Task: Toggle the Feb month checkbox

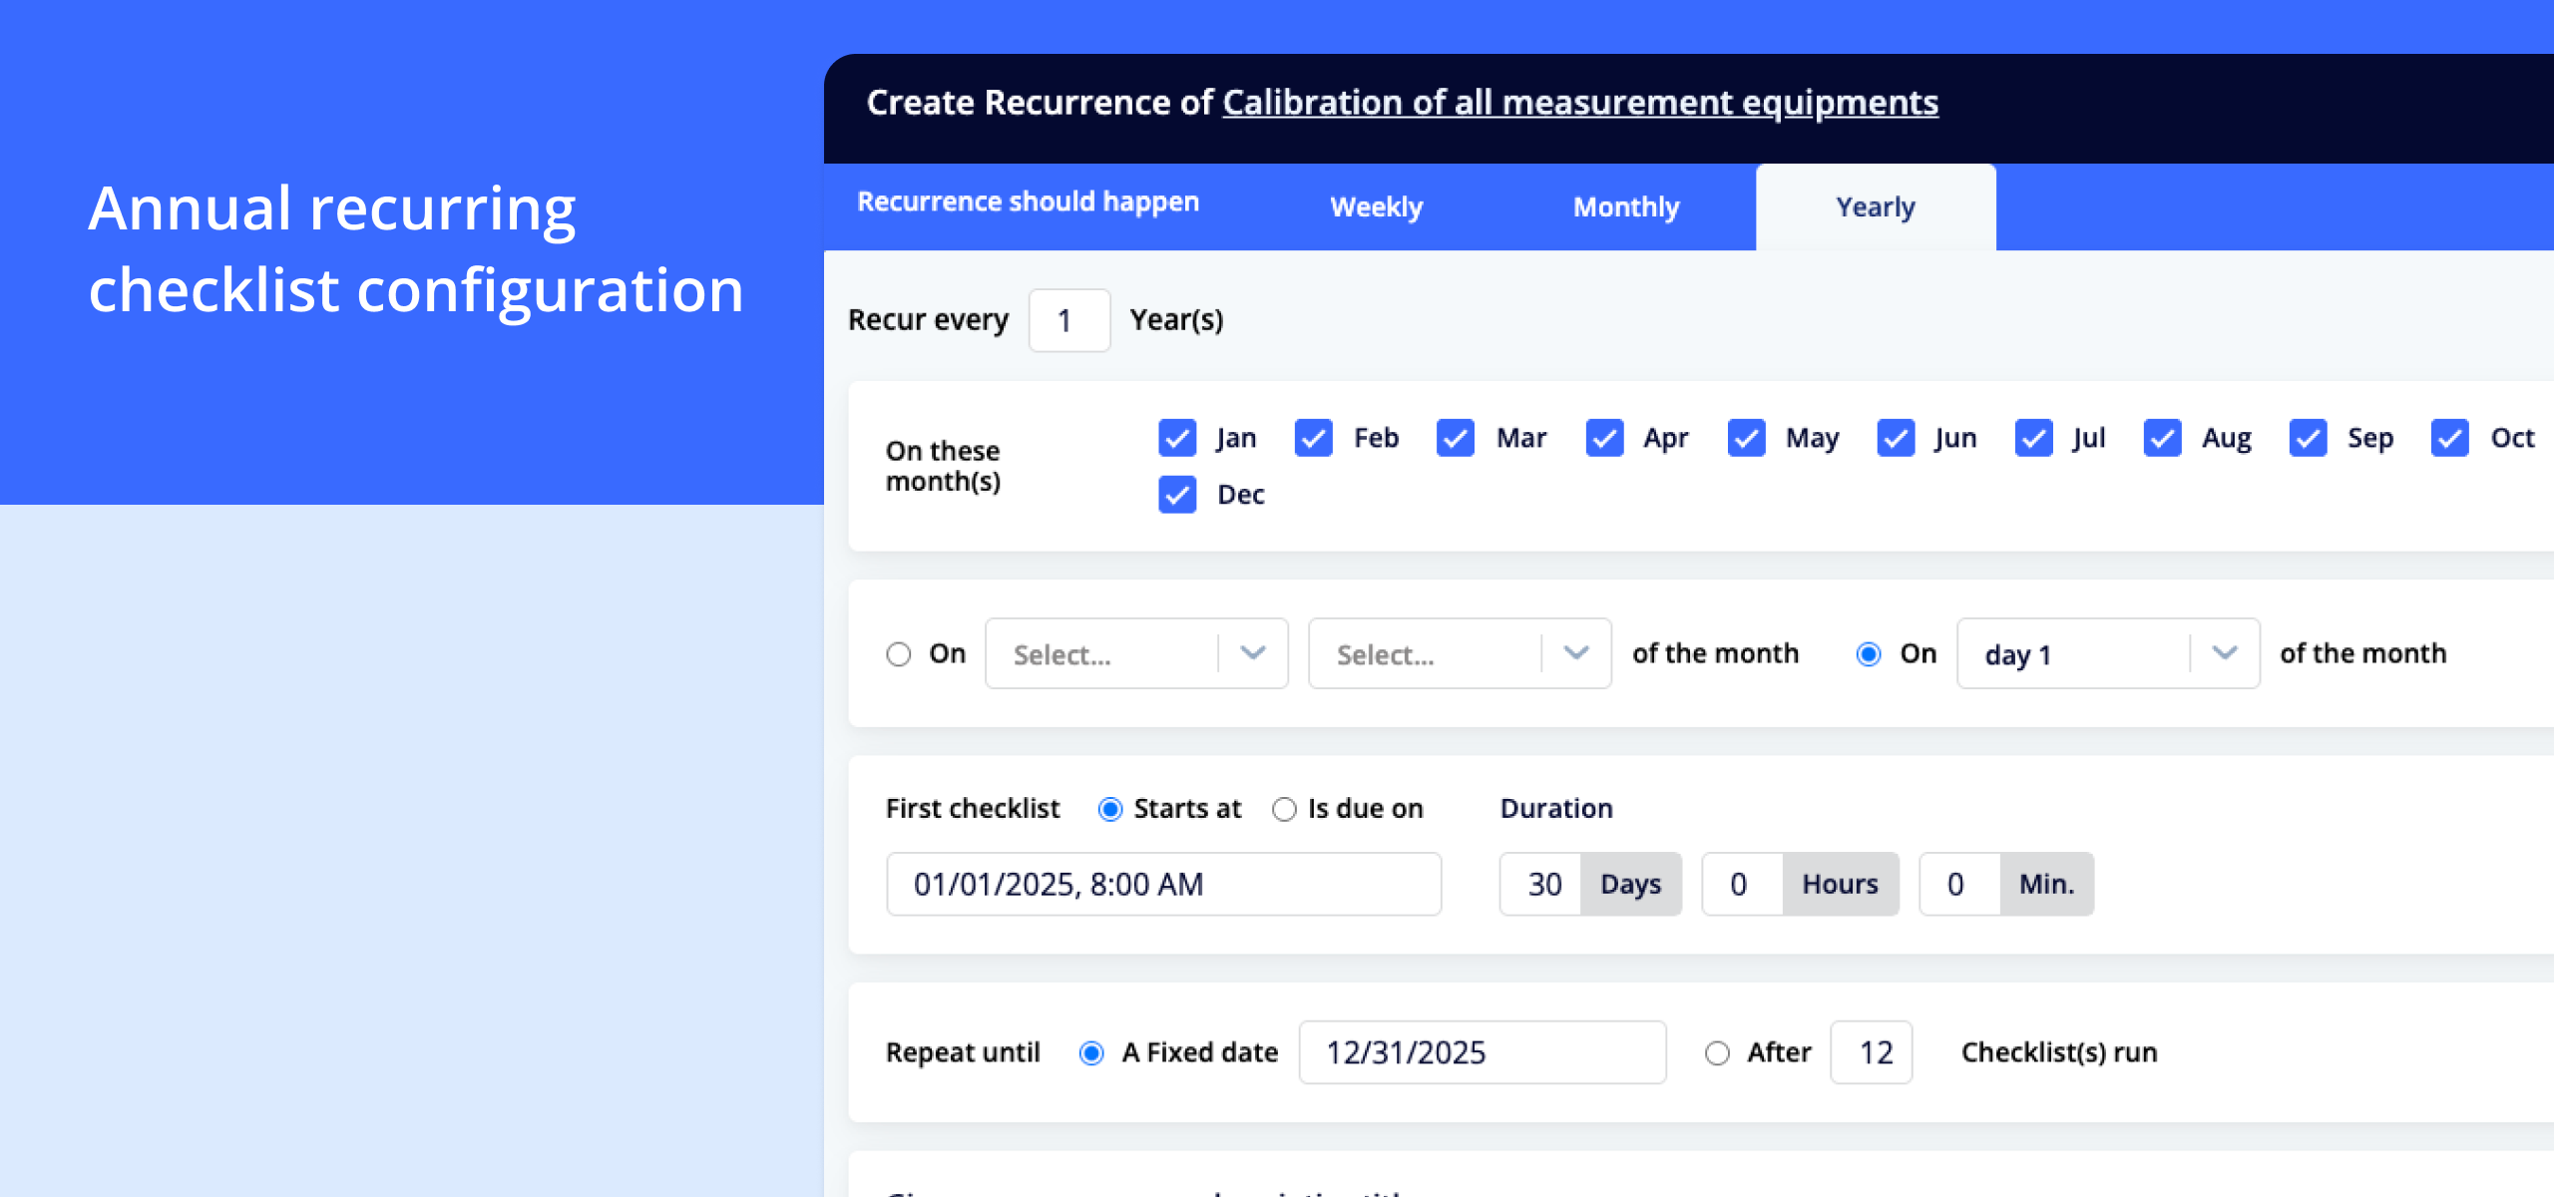Action: point(1313,438)
